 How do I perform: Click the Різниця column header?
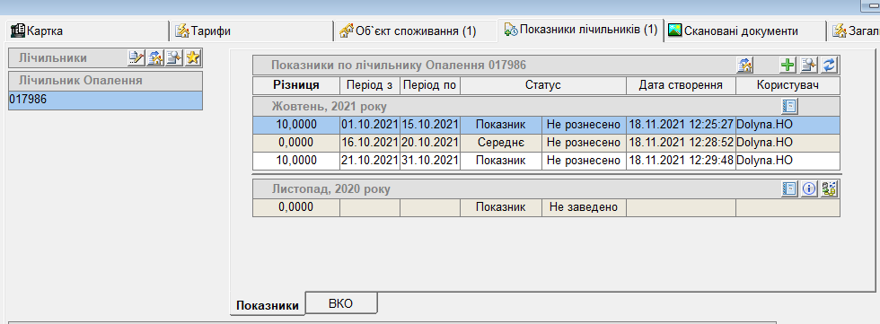296,85
